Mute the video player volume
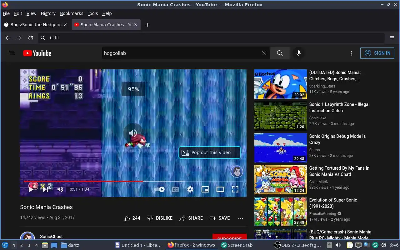This screenshot has width=400, height=250. click(x=60, y=189)
